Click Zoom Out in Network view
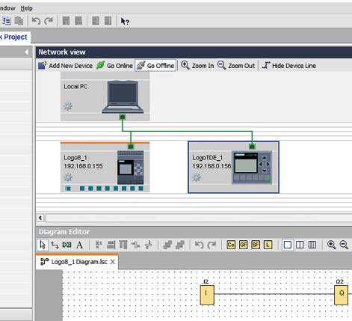352x321 pixels. coord(236,66)
